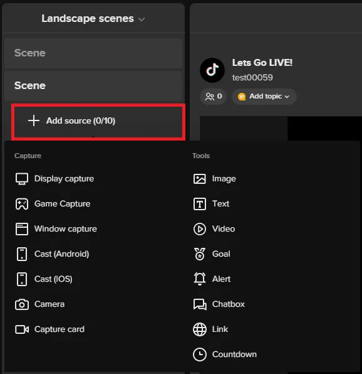
Task: Click the Cast (Android) phone icon
Action: pos(22,254)
